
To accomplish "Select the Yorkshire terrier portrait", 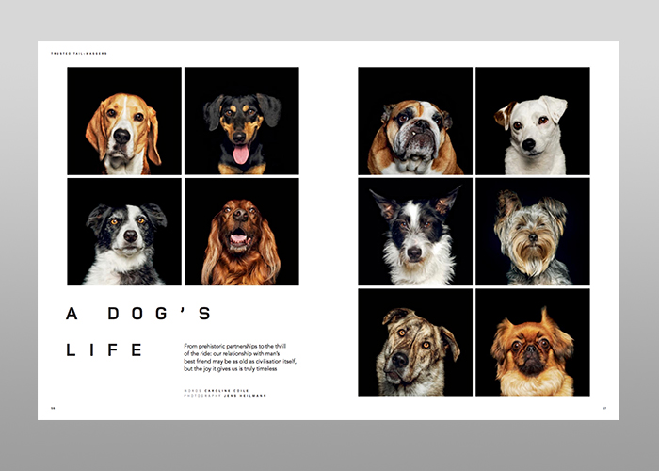I will tap(533, 232).
